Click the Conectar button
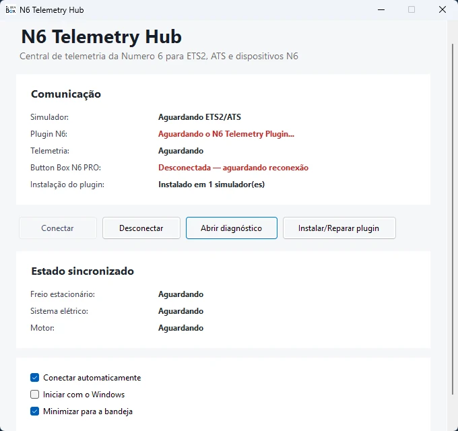This screenshot has width=458, height=431. click(58, 228)
